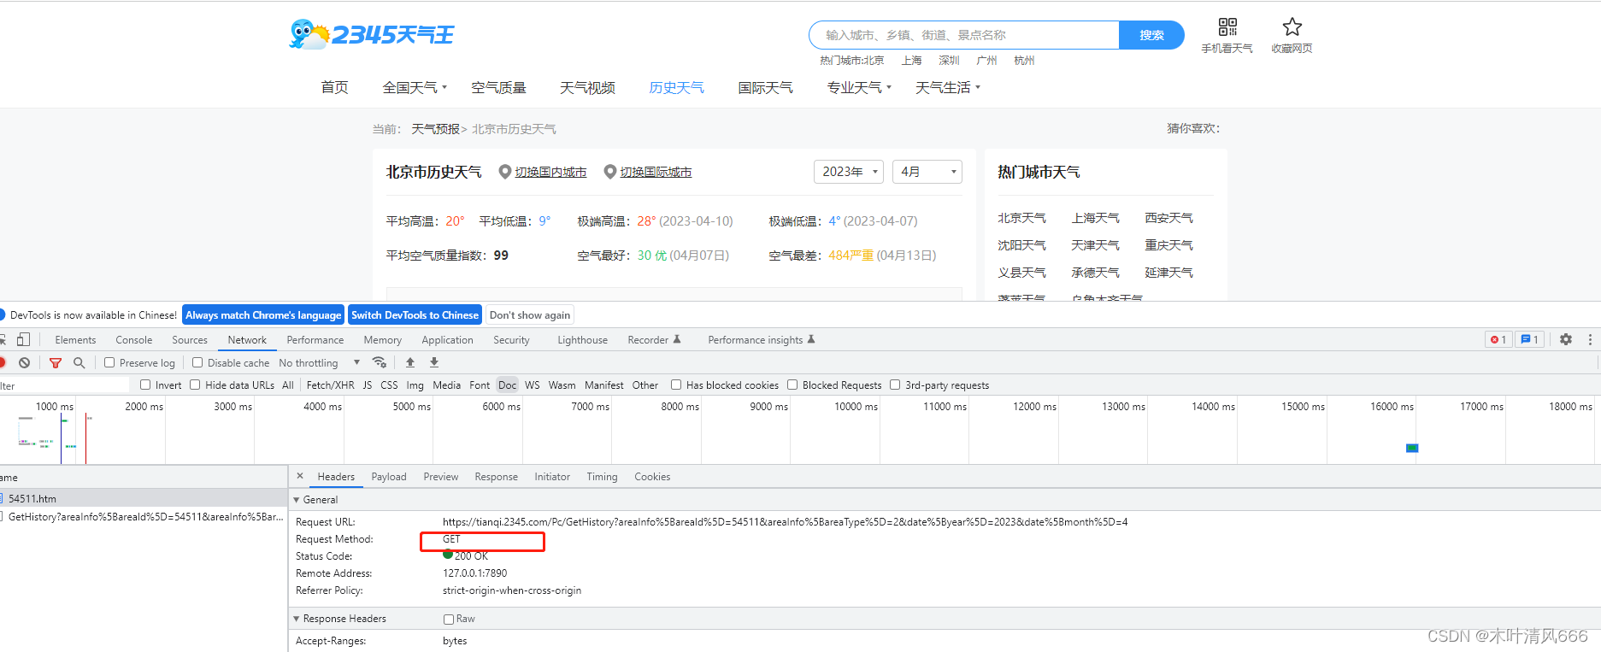Select the GetHistory request row
This screenshot has width=1601, height=652.
click(x=144, y=516)
